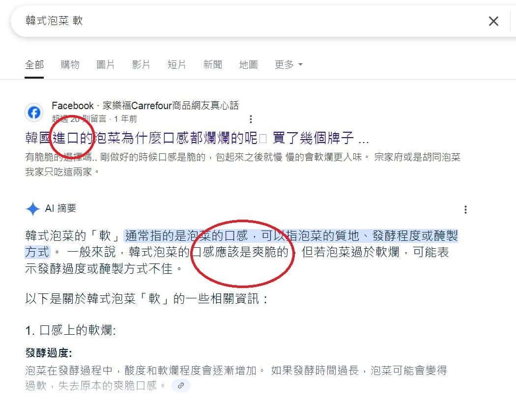This screenshot has width=516, height=406.
Task: Click the source link chip icon
Action: 181,385
